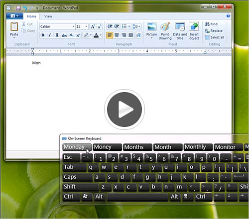Click Select all in the Editing group
The height and width of the screenshot is (219, 249).
click(215, 37)
